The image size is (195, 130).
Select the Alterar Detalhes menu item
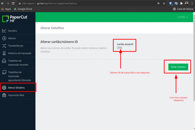click(x=18, y=88)
